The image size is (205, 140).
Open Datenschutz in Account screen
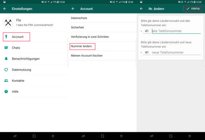(x=102, y=18)
